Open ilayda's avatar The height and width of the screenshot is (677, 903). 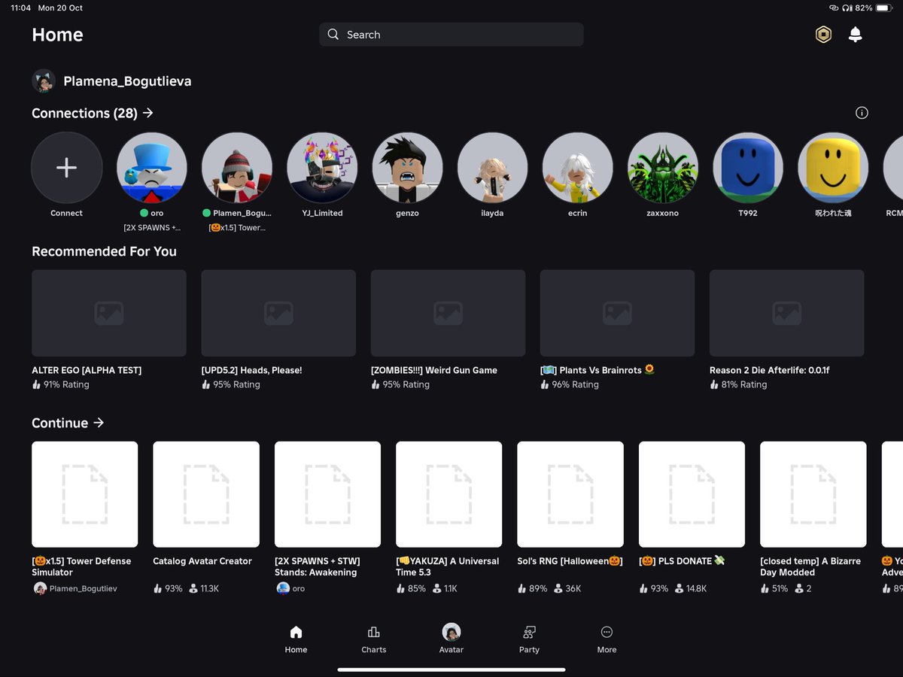[x=492, y=167]
